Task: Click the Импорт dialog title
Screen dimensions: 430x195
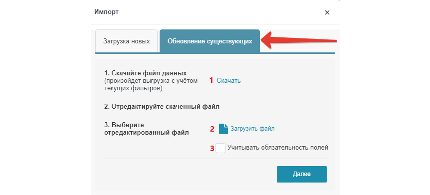Action: pos(107,12)
